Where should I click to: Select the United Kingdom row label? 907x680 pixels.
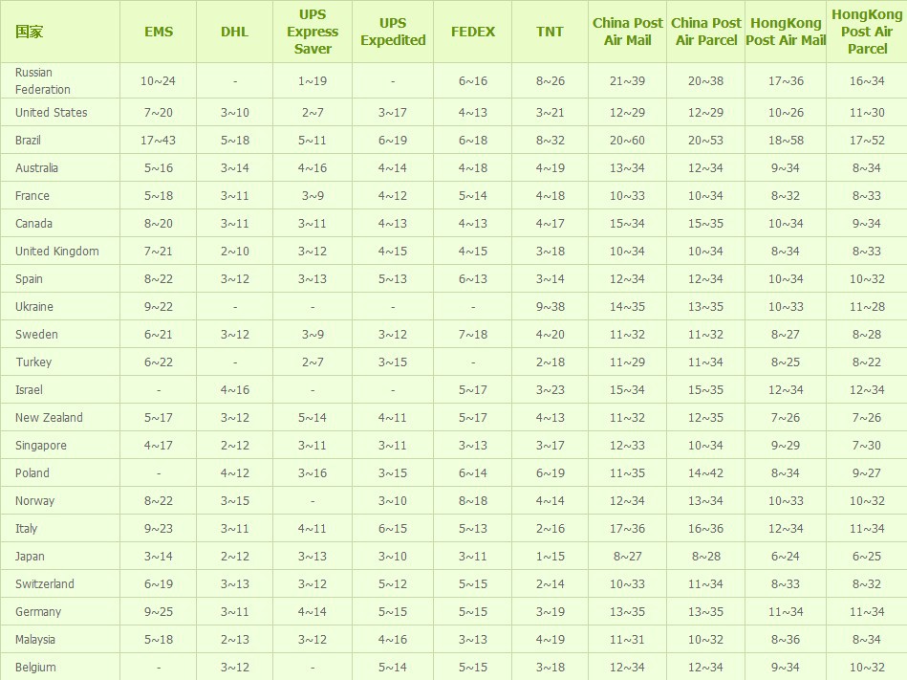pos(56,252)
